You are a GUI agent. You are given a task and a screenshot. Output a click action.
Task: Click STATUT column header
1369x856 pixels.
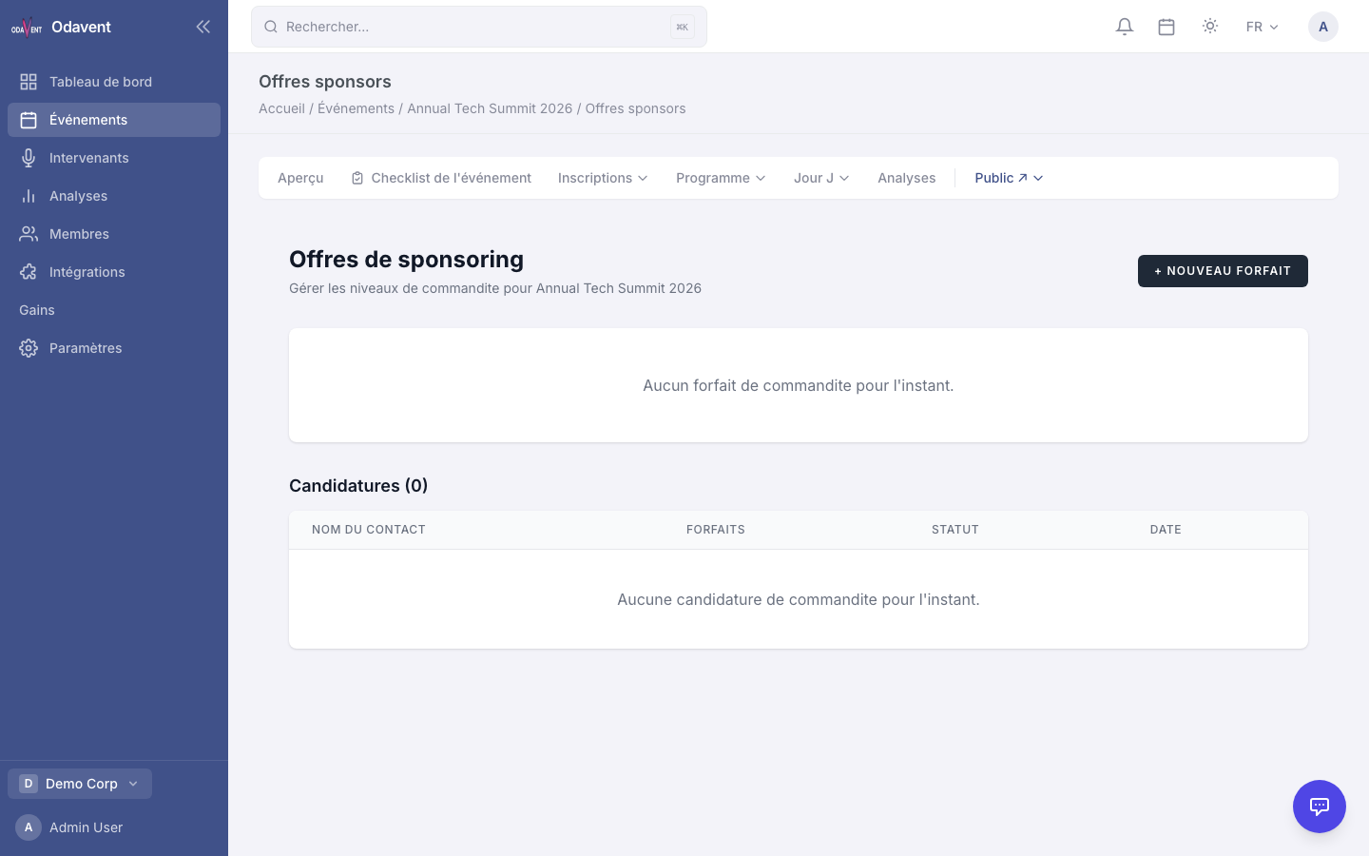tap(955, 530)
